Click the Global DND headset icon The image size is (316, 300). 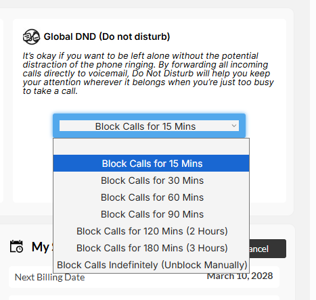[31, 36]
